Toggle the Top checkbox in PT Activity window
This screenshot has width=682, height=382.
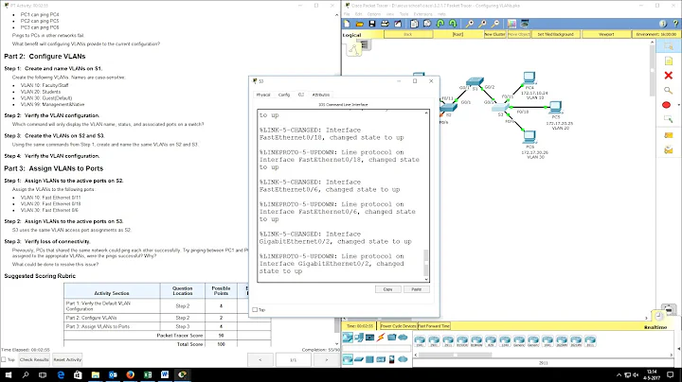[x=4, y=359]
